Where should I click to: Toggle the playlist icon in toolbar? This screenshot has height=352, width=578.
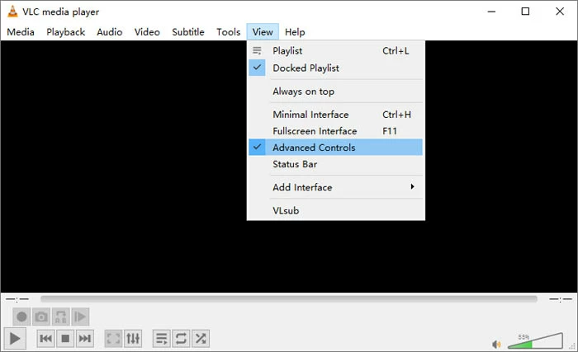coord(162,338)
